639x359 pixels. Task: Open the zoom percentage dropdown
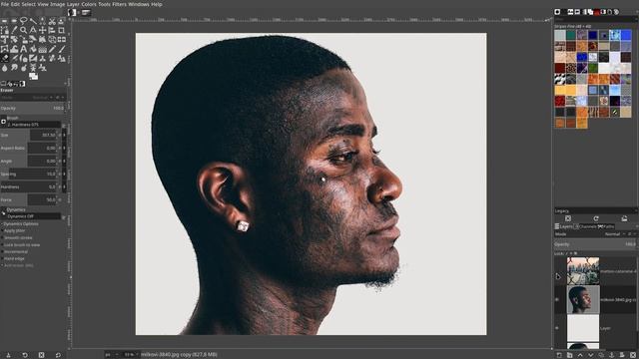tap(131, 355)
